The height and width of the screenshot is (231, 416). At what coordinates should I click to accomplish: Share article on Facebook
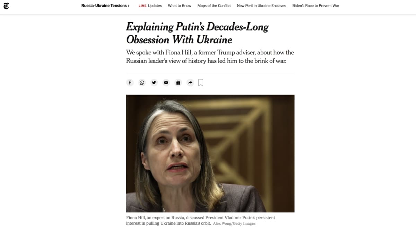[130, 82]
